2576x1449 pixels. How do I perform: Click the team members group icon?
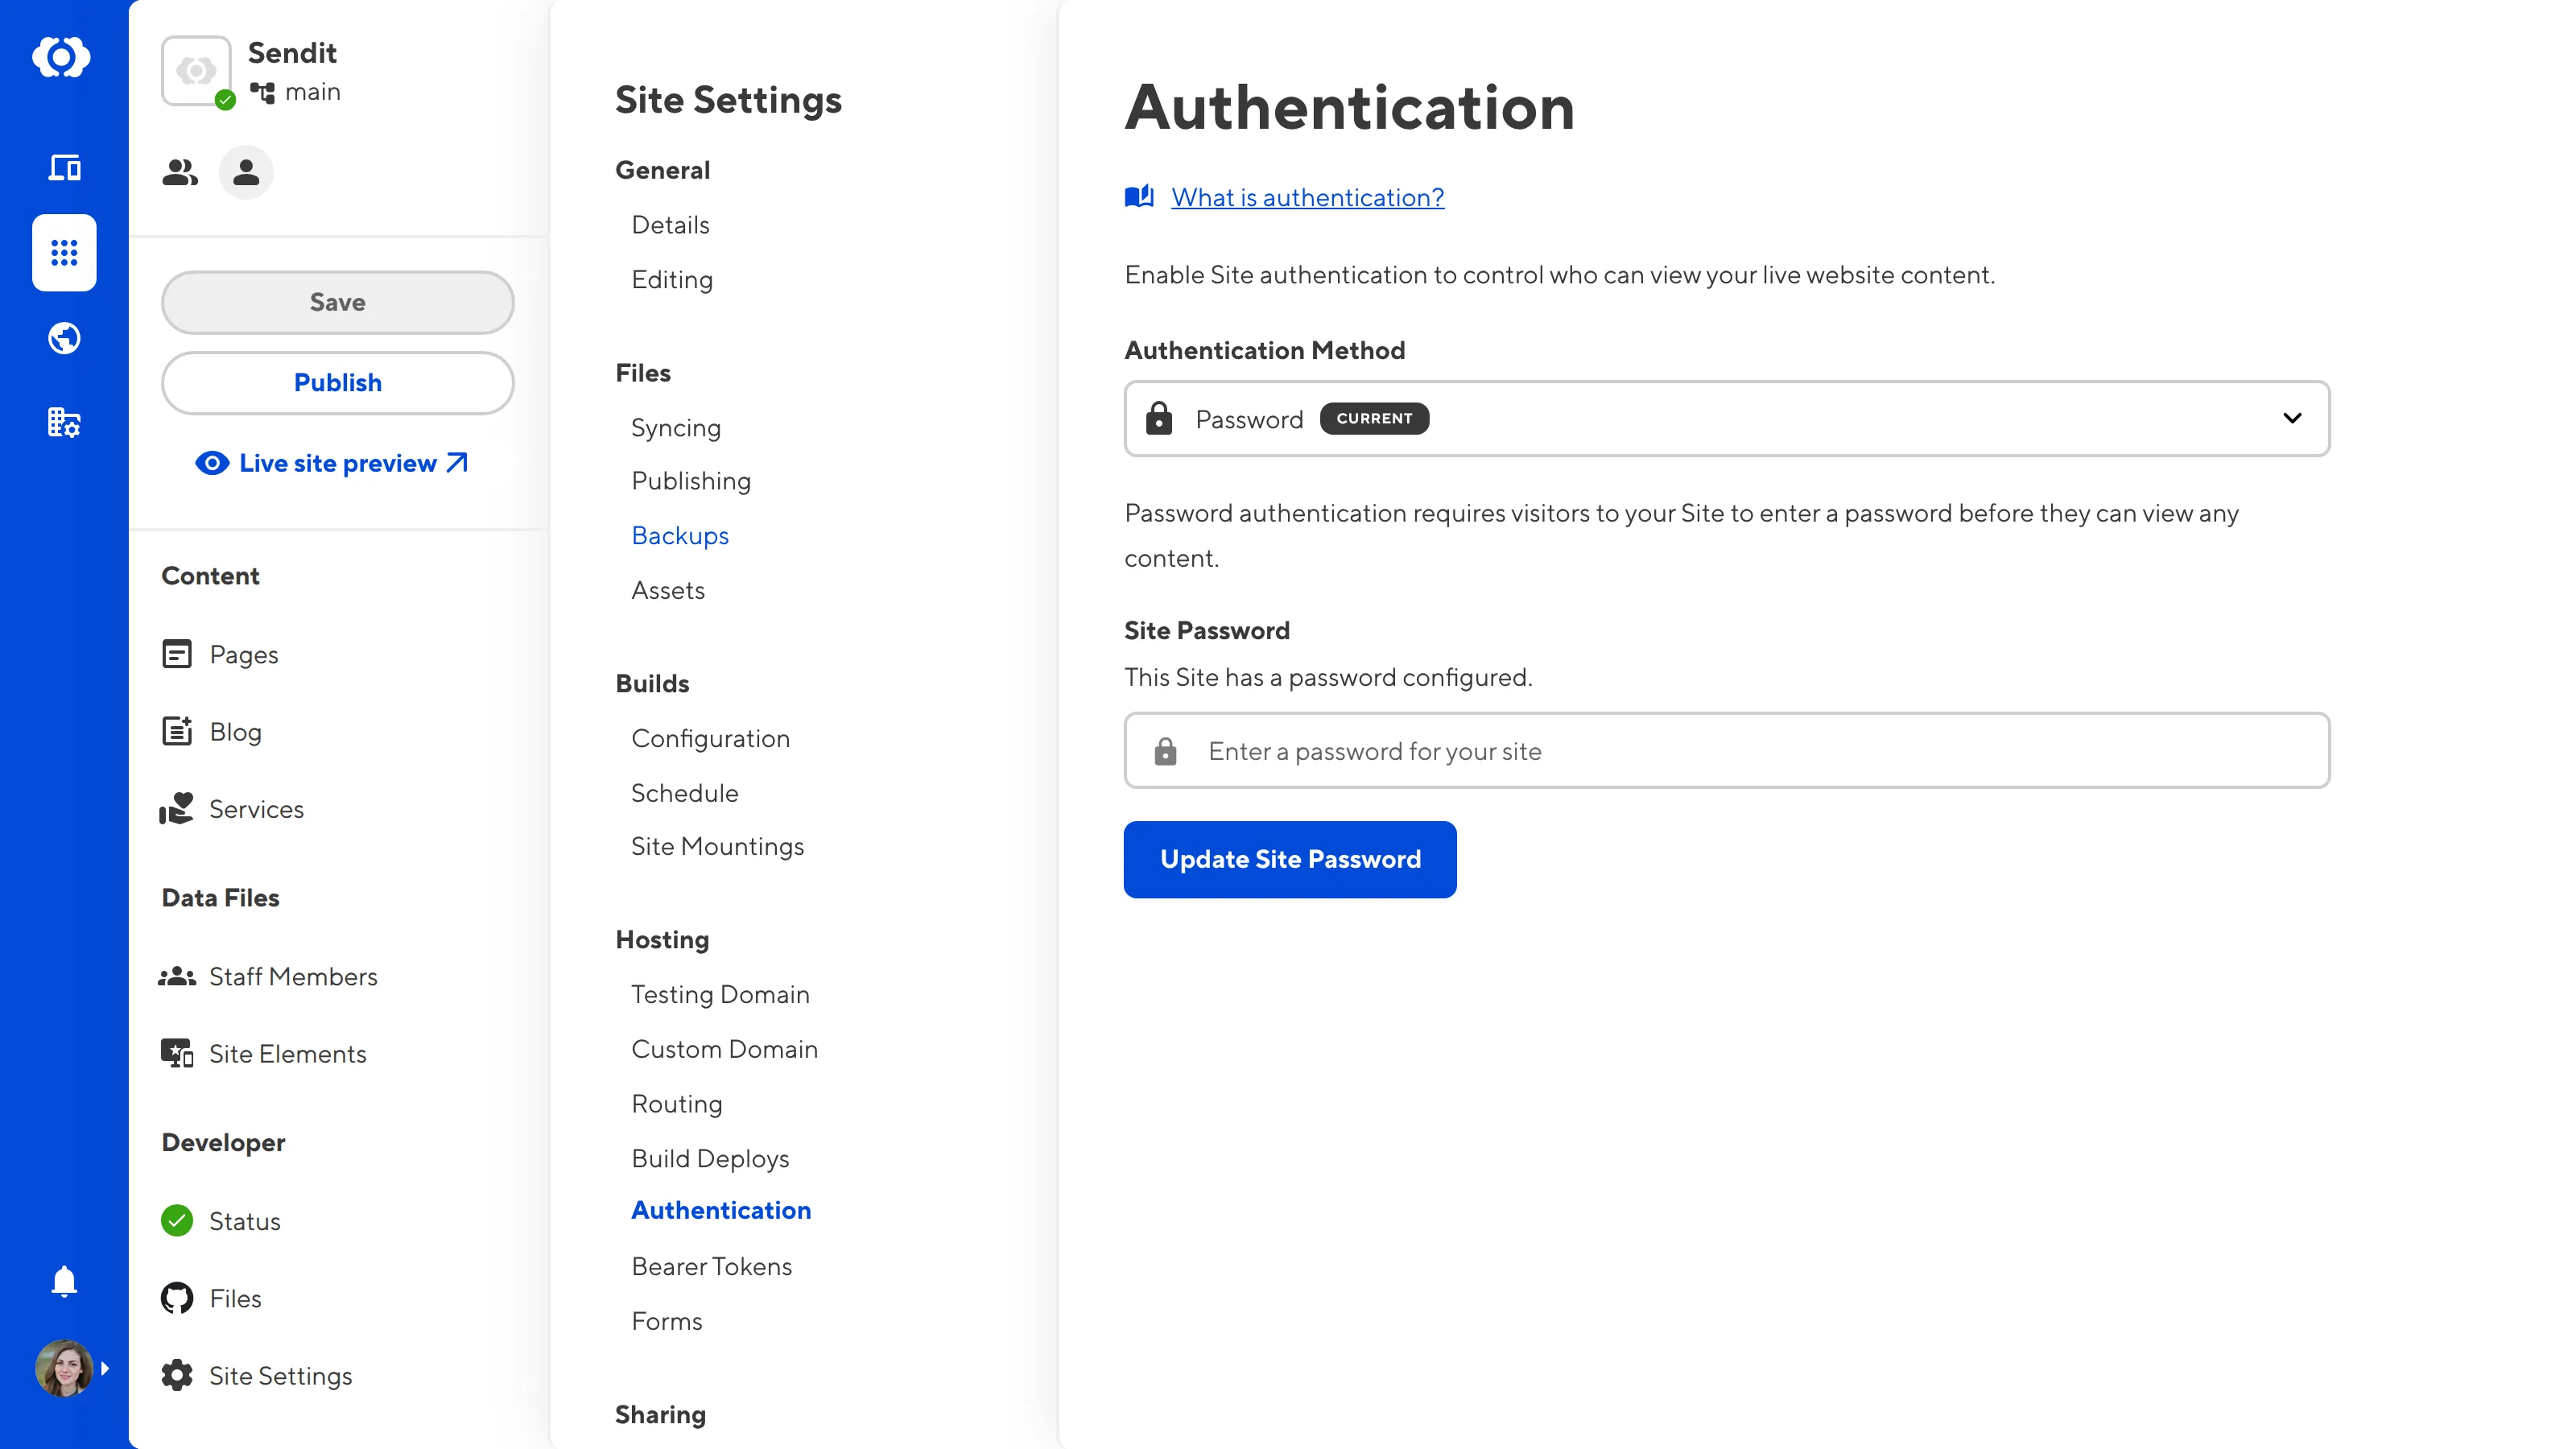point(180,173)
